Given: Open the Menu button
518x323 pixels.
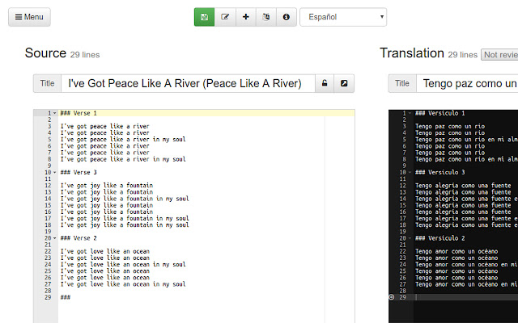Looking at the screenshot, I should point(28,17).
